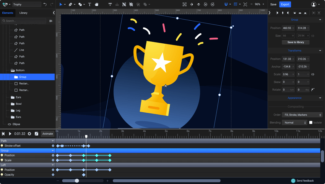Screen dimensions: 325x184
Task: Open the SVGator logo main menu
Action: coord(6,4)
